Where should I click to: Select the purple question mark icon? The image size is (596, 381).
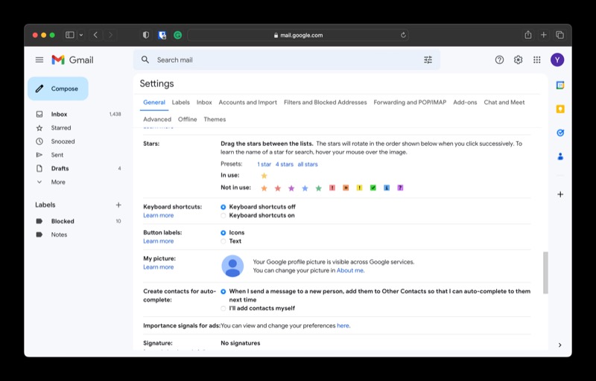tap(400, 188)
